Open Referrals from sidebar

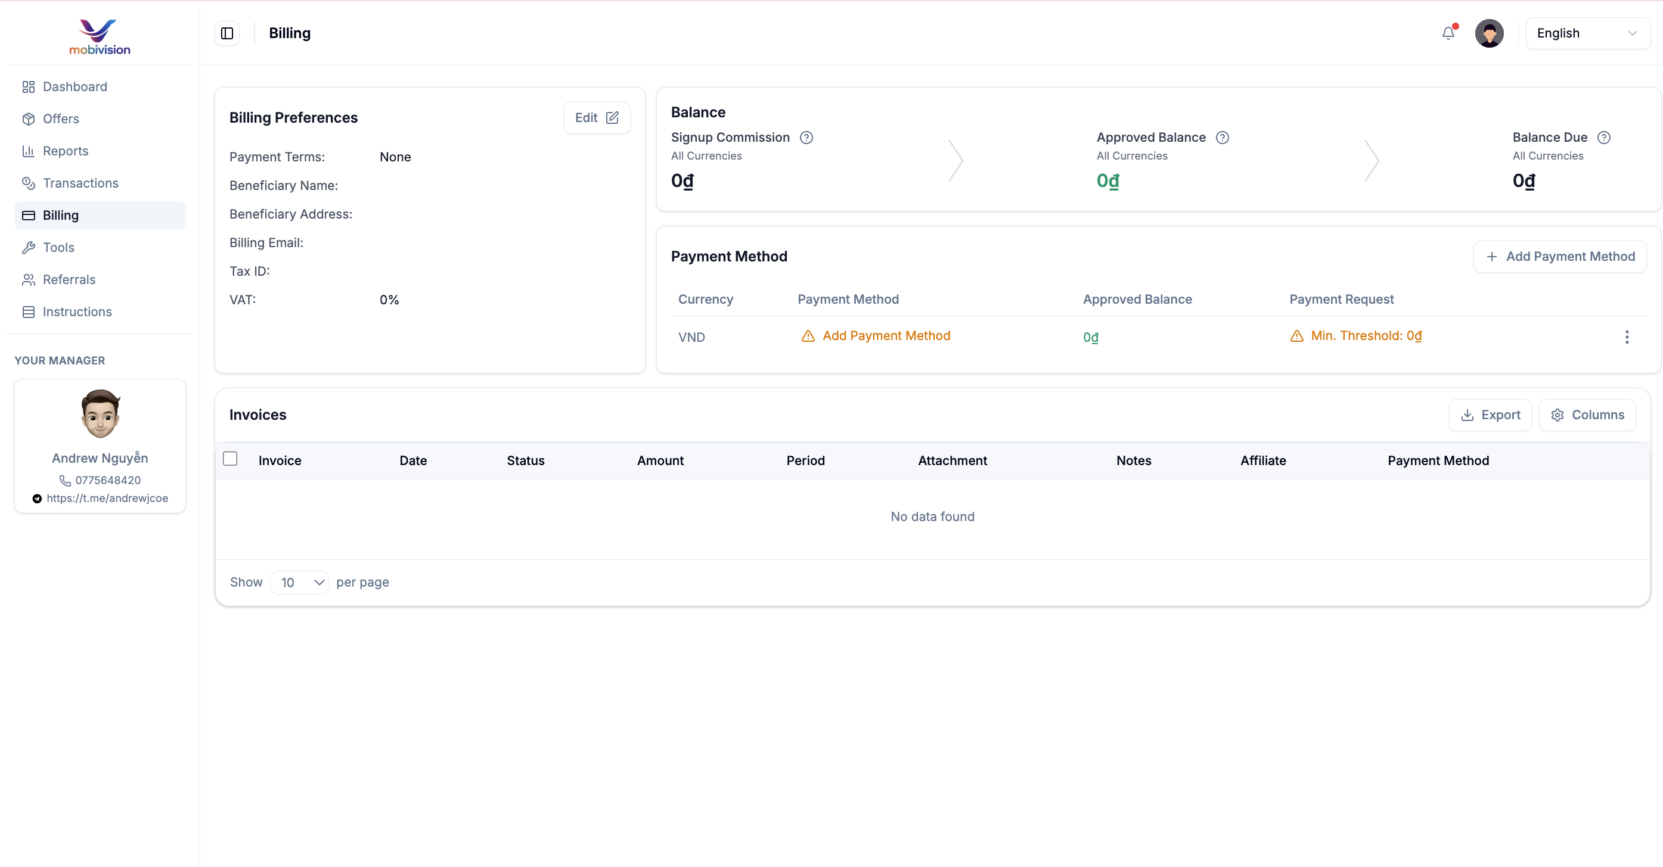point(69,279)
